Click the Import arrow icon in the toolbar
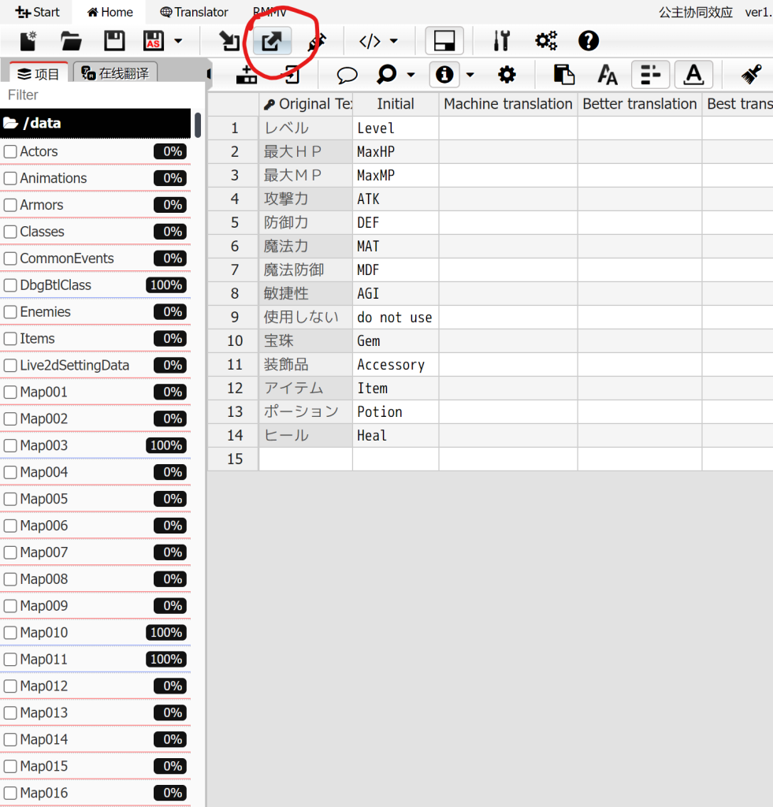Screen dimensions: 773x807 [229, 41]
